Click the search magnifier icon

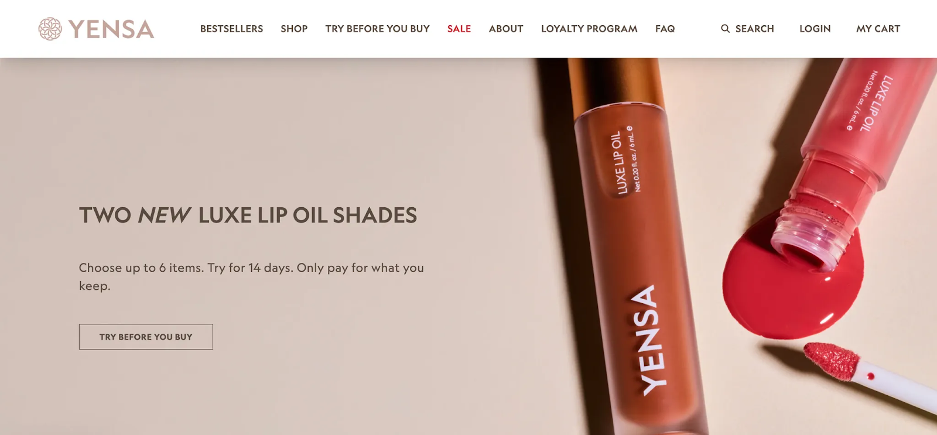725,29
